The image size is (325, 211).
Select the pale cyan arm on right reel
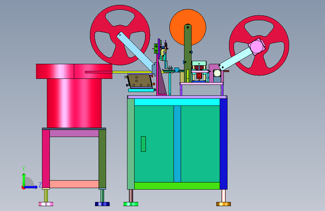(x=235, y=59)
